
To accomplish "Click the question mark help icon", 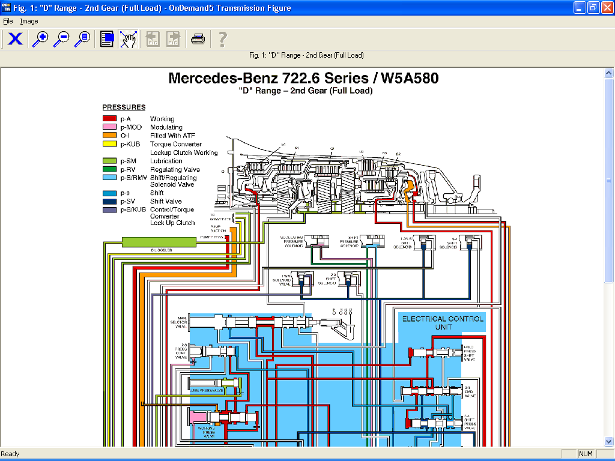I will pyautogui.click(x=222, y=39).
